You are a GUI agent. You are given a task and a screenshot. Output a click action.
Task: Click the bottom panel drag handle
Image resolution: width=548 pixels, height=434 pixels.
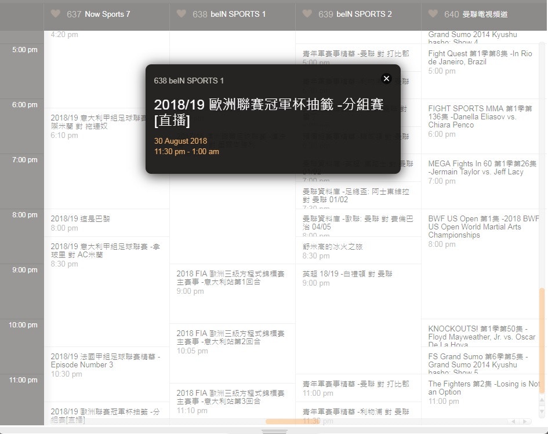[x=274, y=431]
